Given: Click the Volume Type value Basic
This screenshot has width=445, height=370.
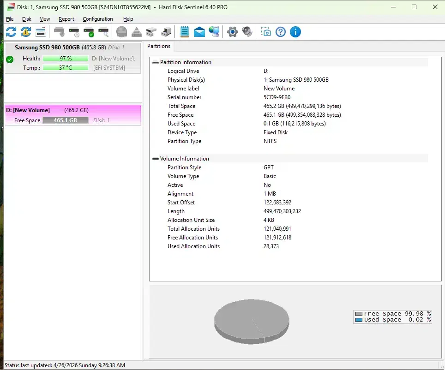Looking at the screenshot, I should 270,176.
